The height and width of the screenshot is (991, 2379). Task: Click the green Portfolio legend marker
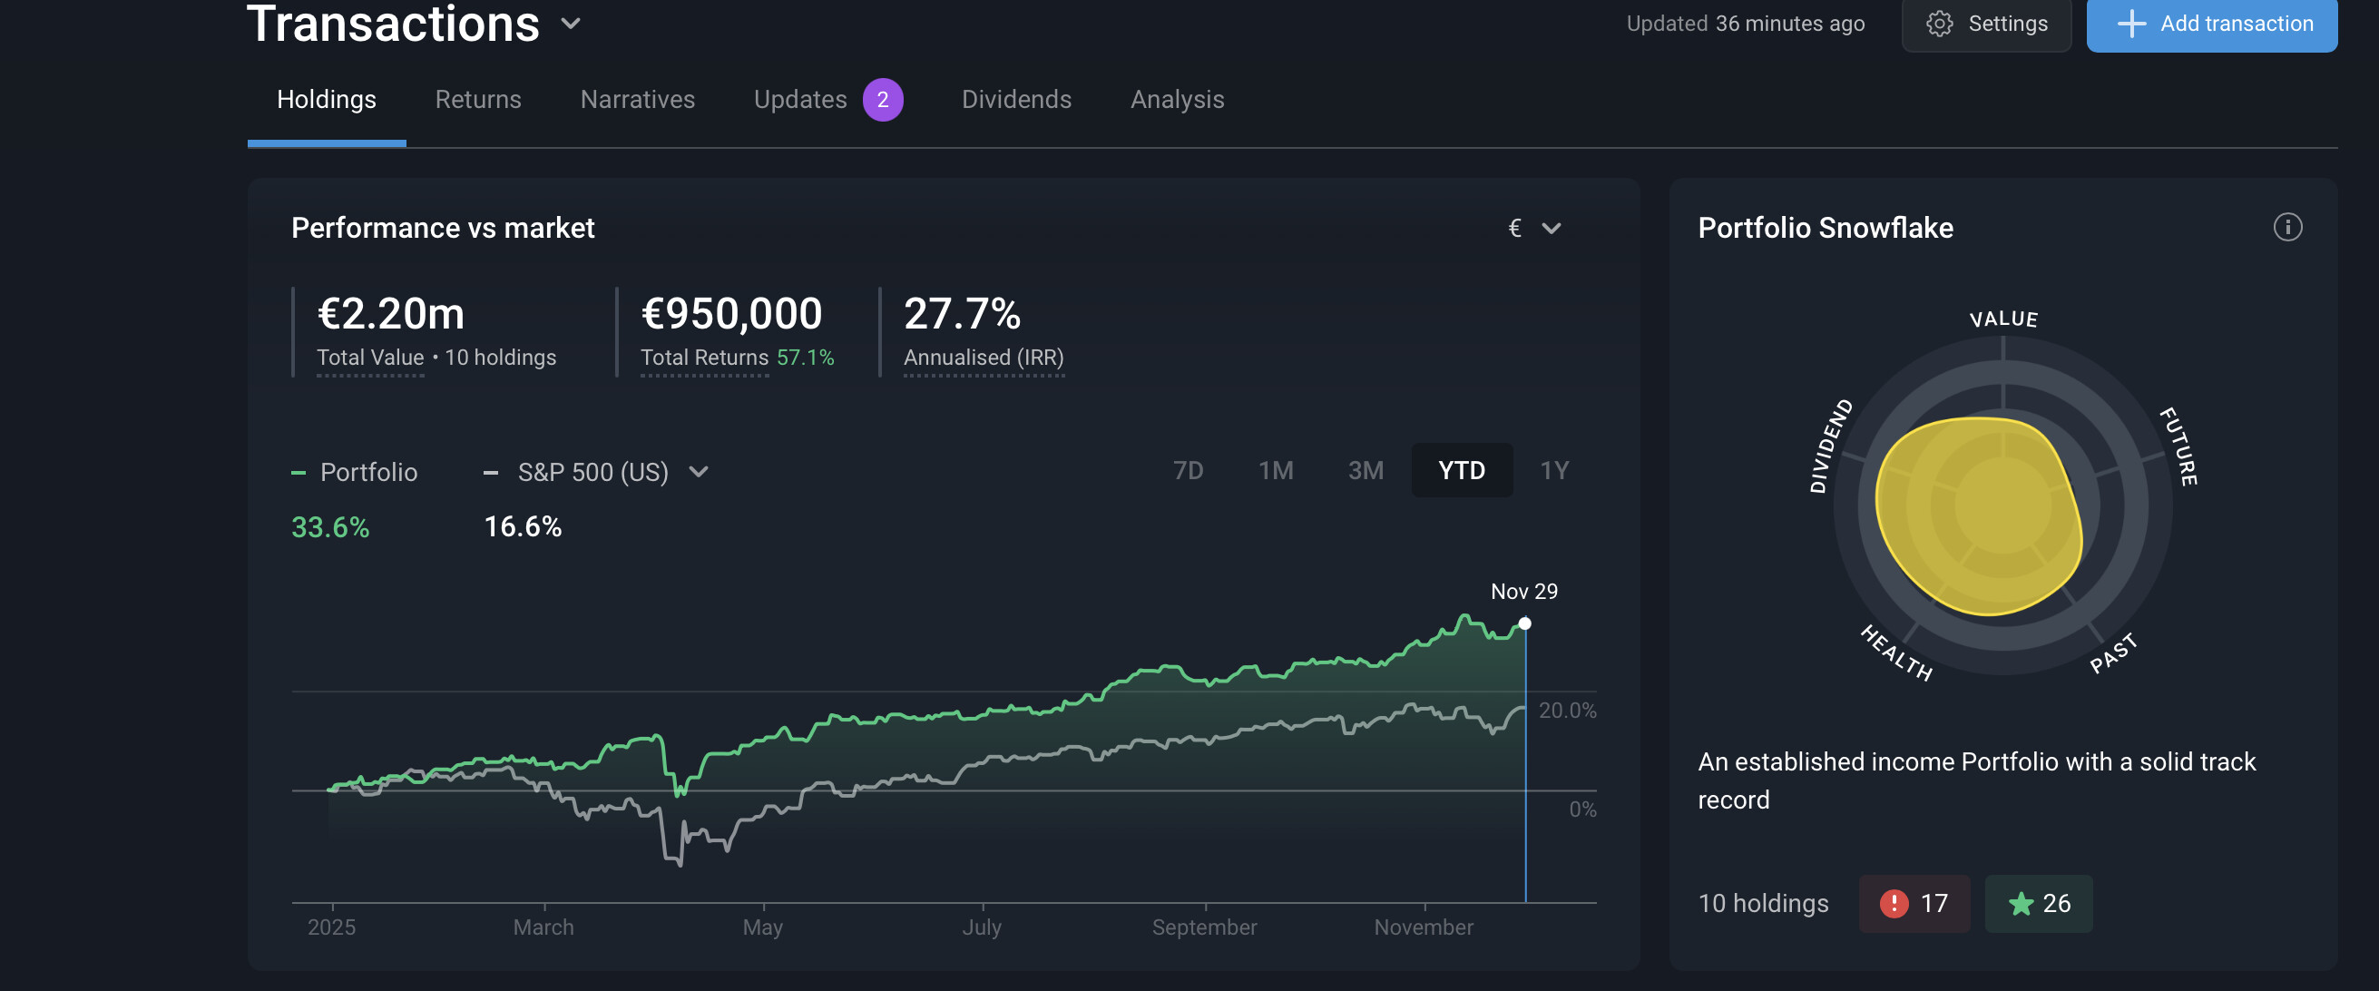click(x=299, y=472)
